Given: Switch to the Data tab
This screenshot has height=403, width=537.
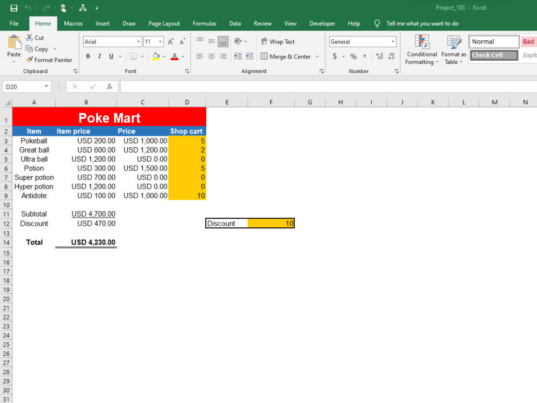Looking at the screenshot, I should pos(235,24).
